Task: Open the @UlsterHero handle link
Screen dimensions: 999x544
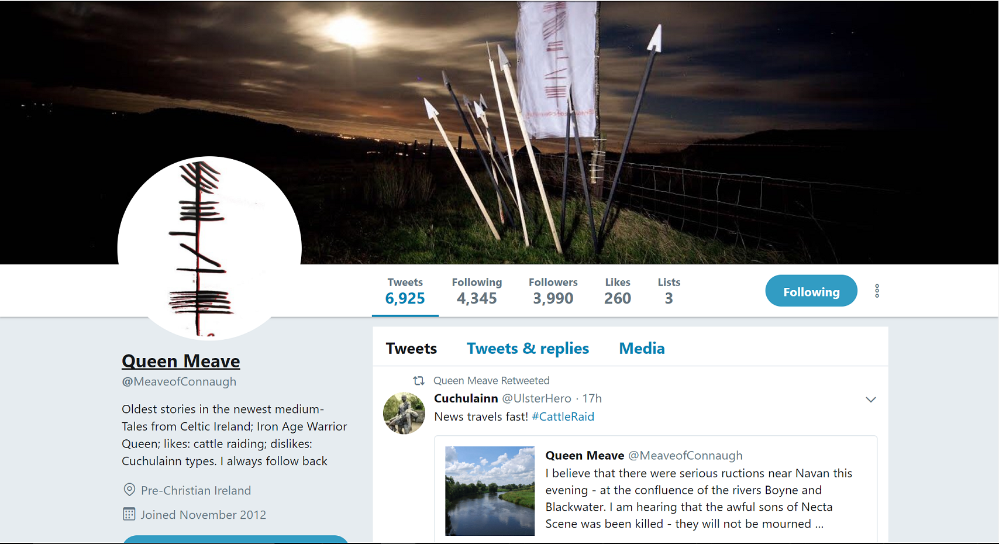Action: tap(536, 398)
